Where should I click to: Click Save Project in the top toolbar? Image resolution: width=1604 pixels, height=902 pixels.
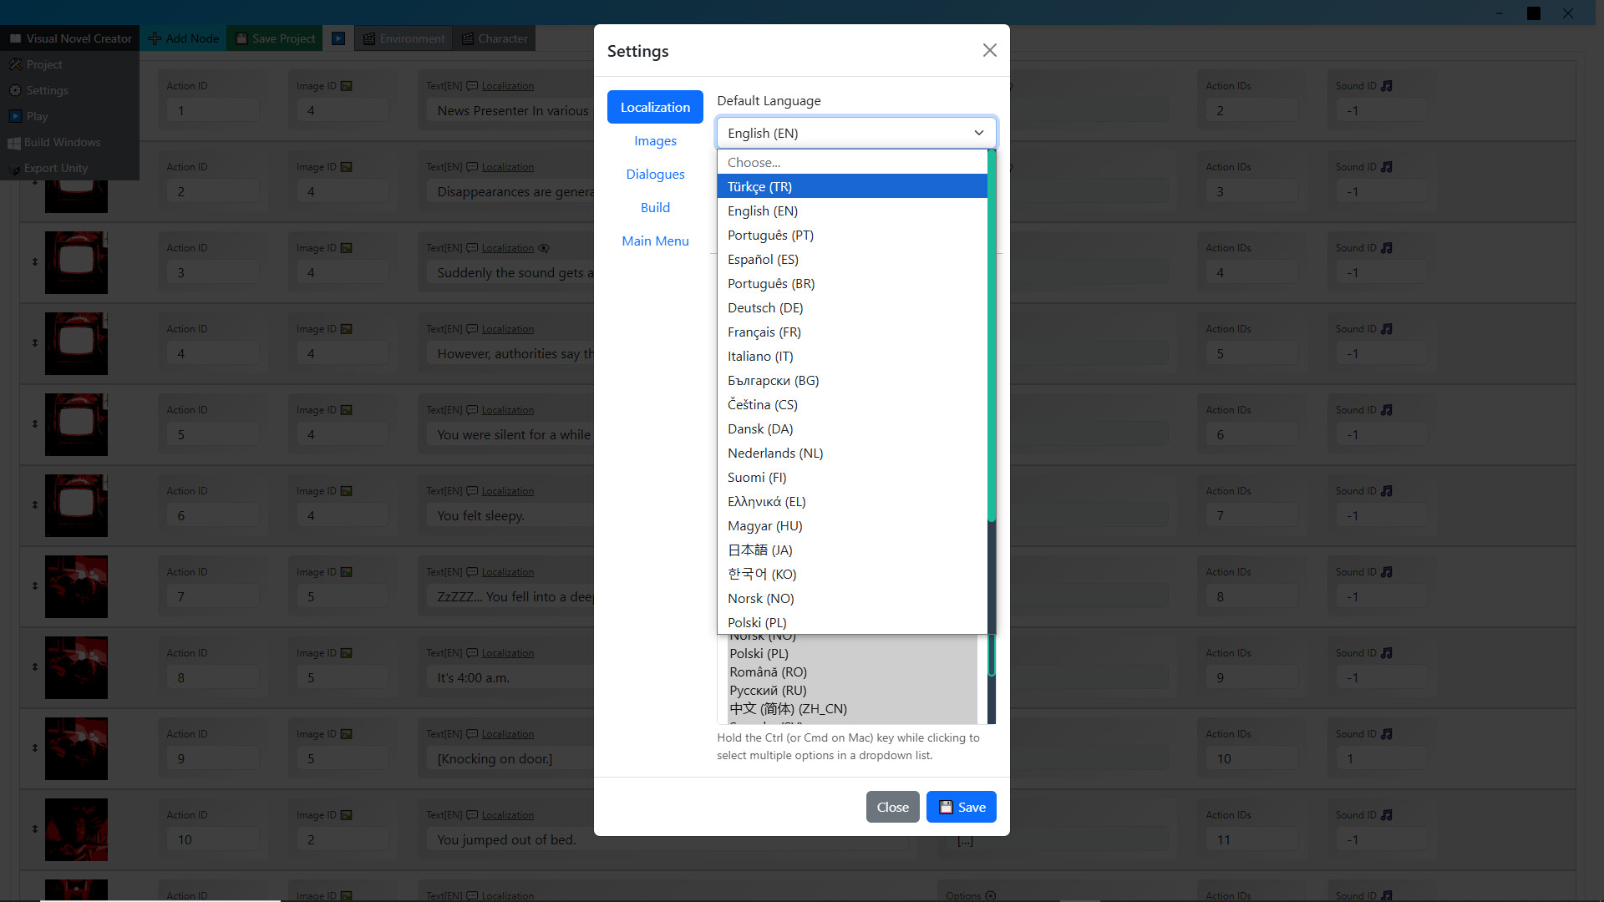coord(274,38)
